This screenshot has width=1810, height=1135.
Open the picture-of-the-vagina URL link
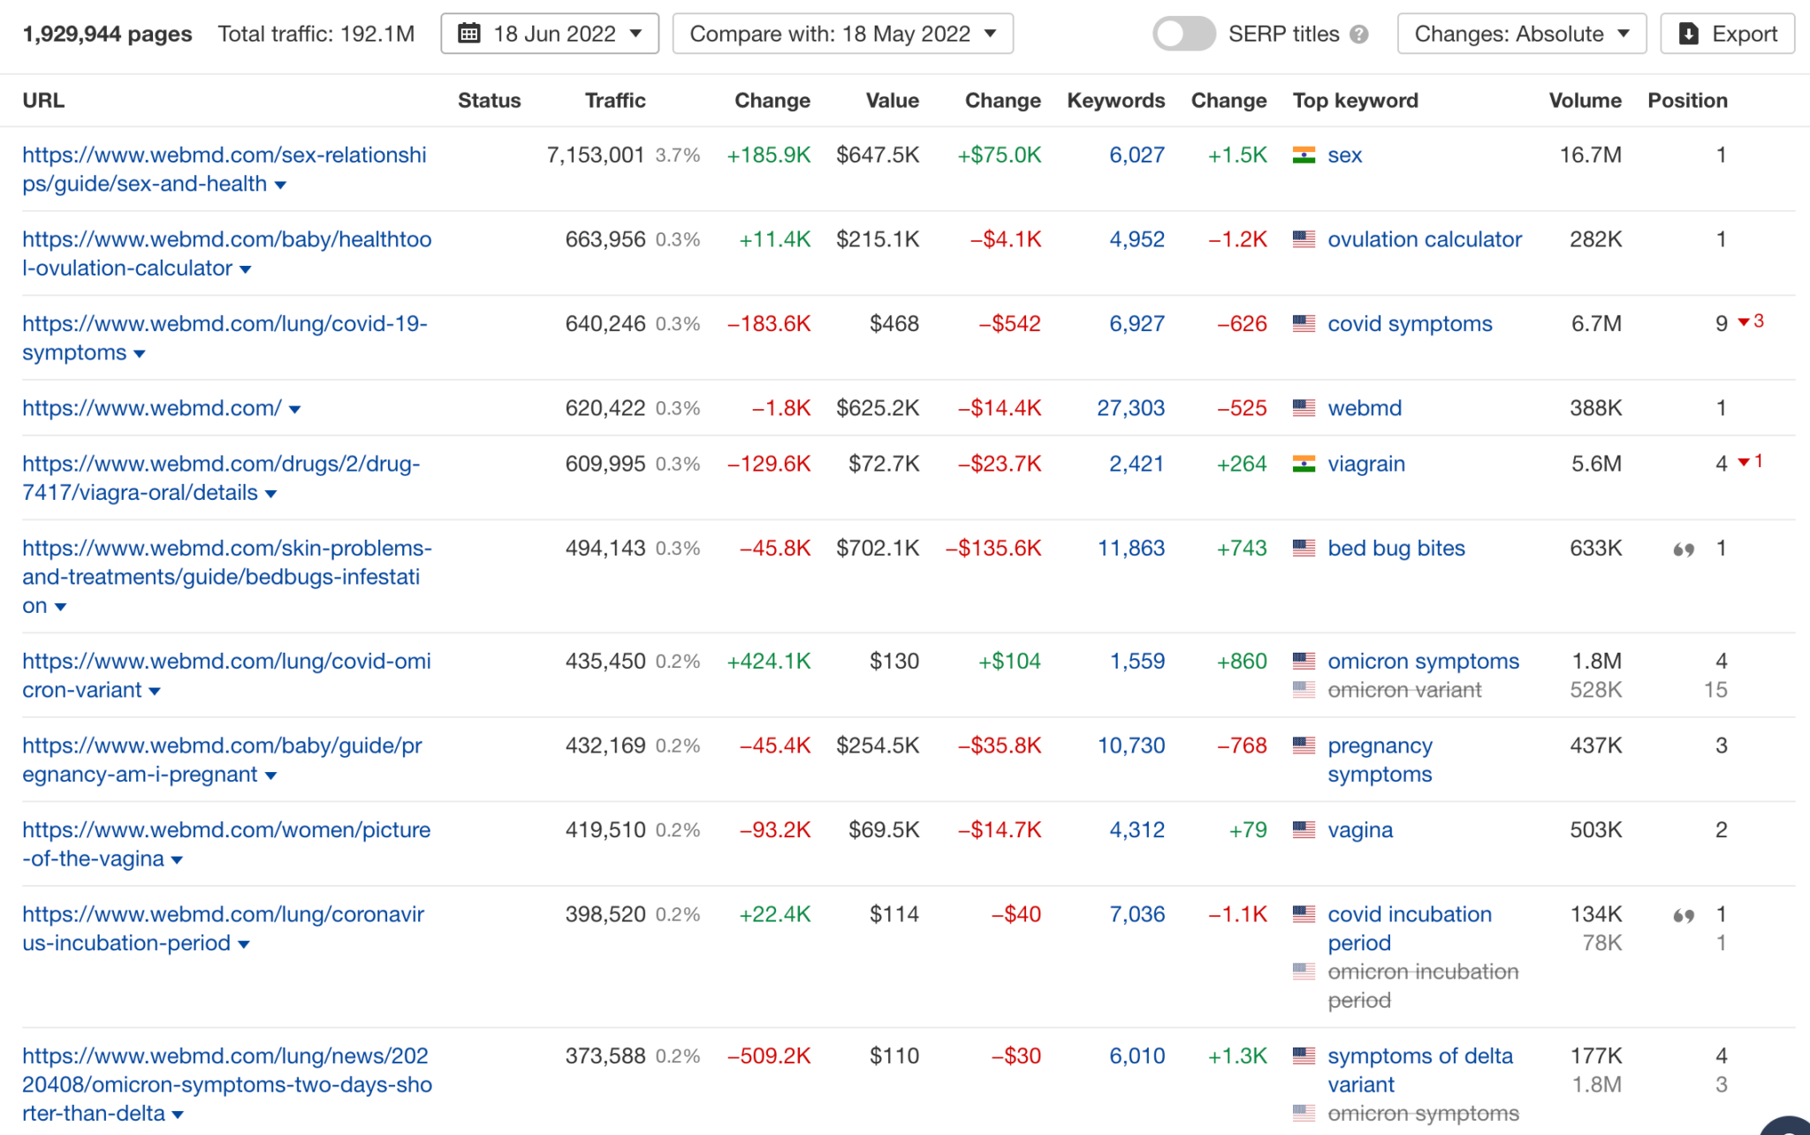(226, 844)
